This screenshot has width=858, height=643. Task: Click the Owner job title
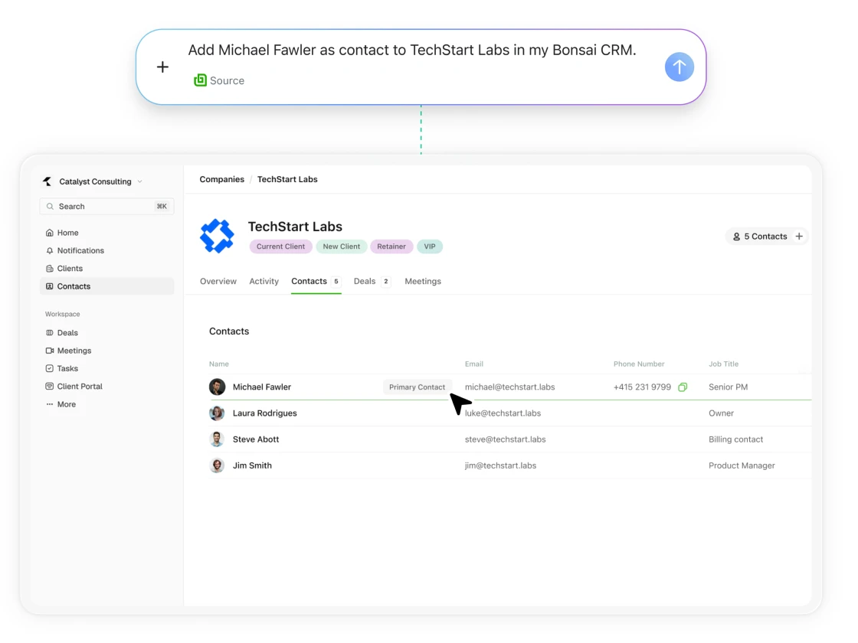click(x=721, y=413)
